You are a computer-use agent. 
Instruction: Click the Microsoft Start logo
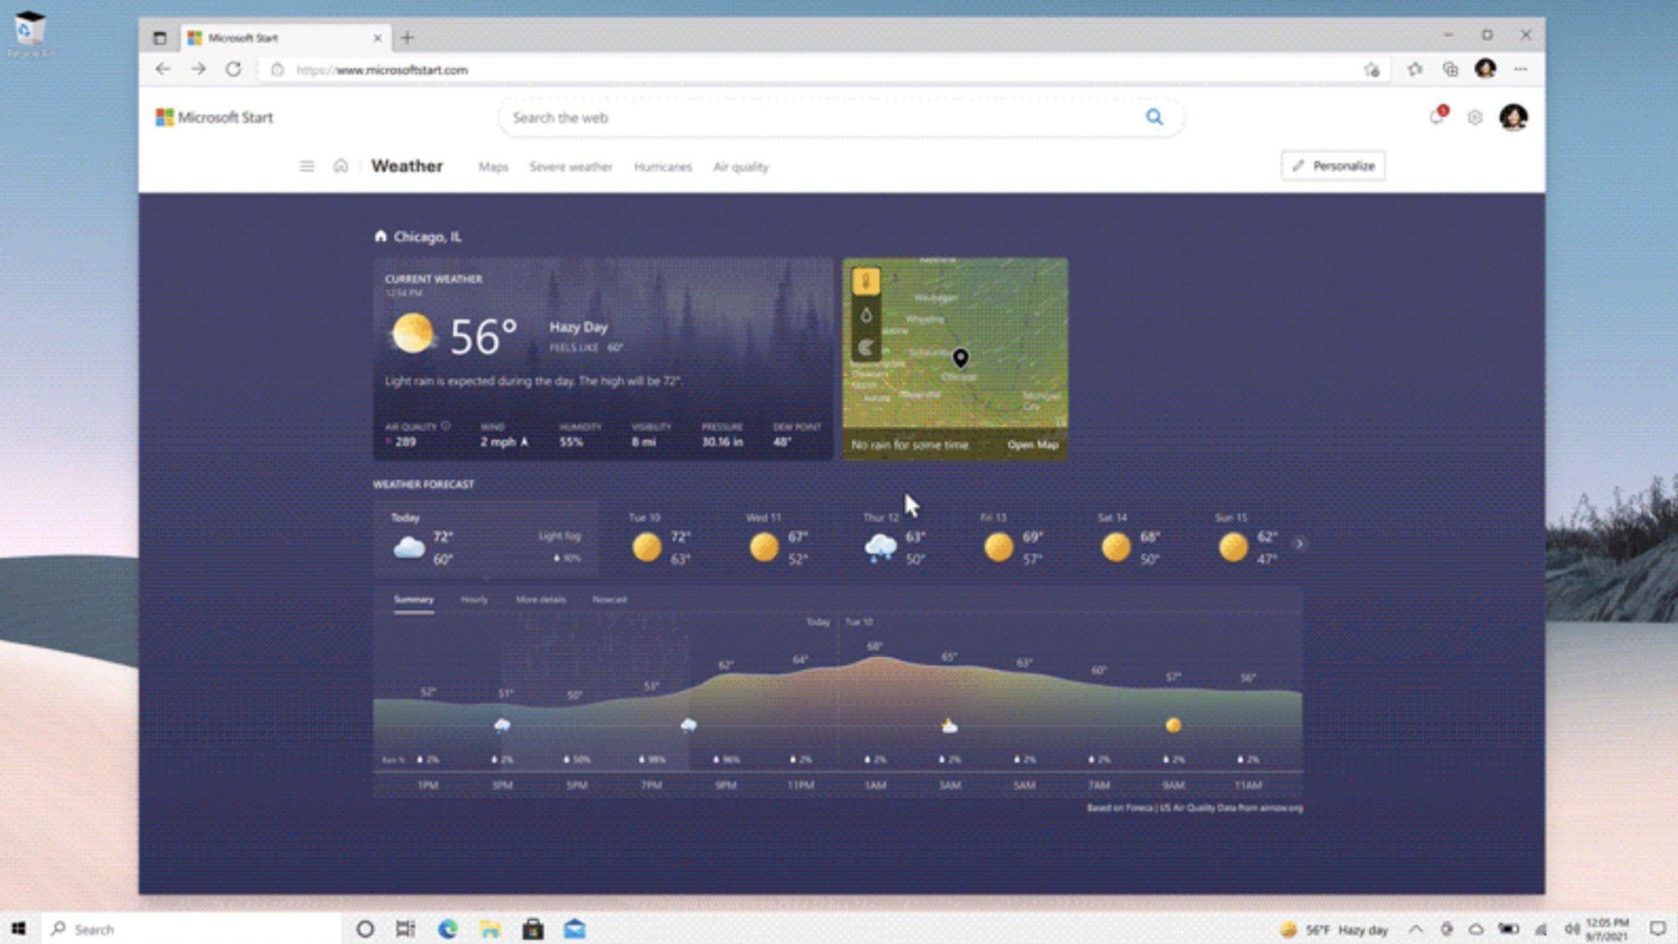pyautogui.click(x=214, y=117)
